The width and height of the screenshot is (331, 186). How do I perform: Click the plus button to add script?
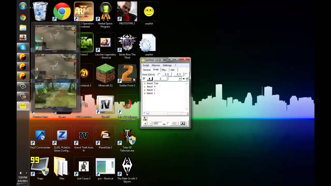tap(145, 123)
